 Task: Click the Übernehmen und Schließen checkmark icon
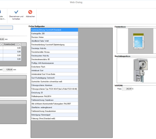(16, 12)
